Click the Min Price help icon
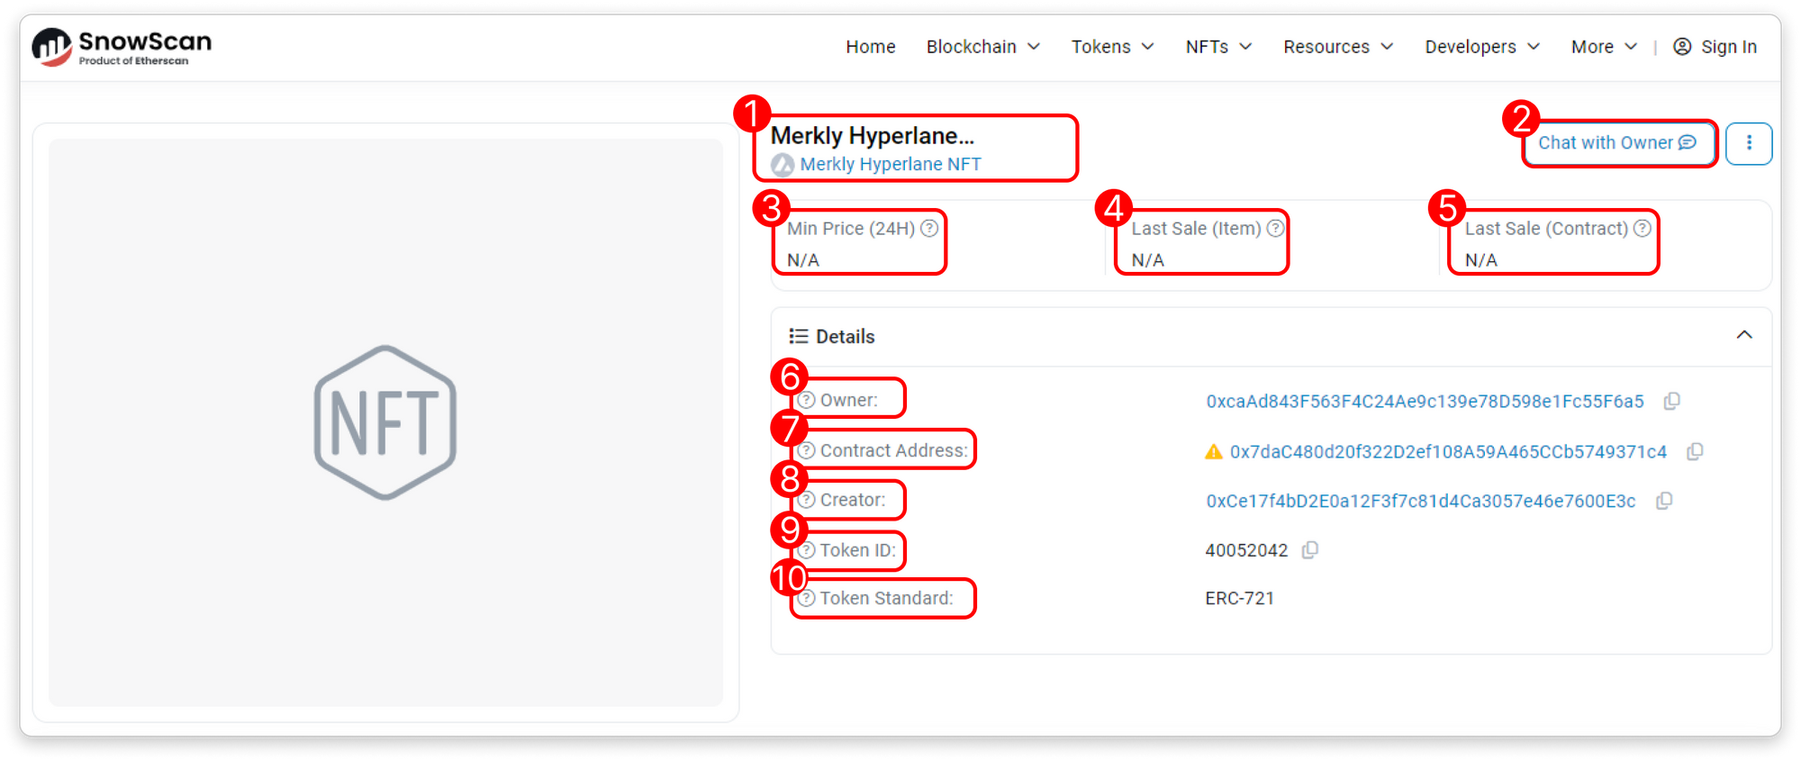This screenshot has width=1801, height=761. (x=929, y=229)
